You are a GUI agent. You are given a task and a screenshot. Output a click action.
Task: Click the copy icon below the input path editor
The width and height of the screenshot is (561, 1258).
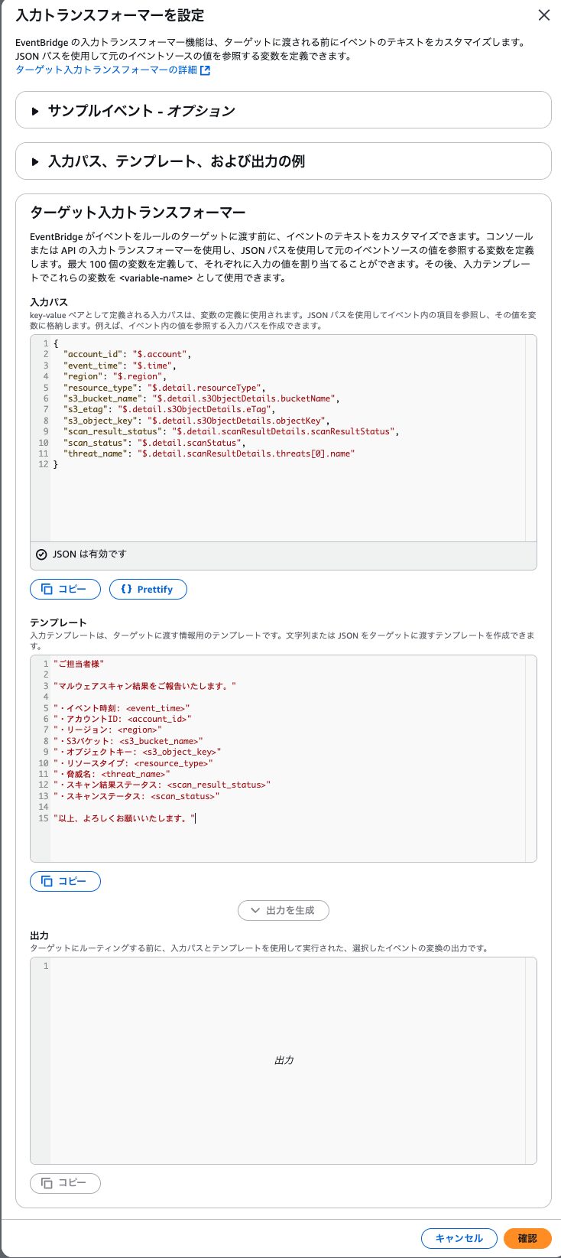coord(47,590)
